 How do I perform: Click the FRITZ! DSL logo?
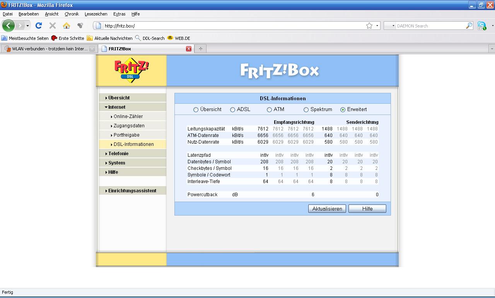pyautogui.click(x=131, y=70)
